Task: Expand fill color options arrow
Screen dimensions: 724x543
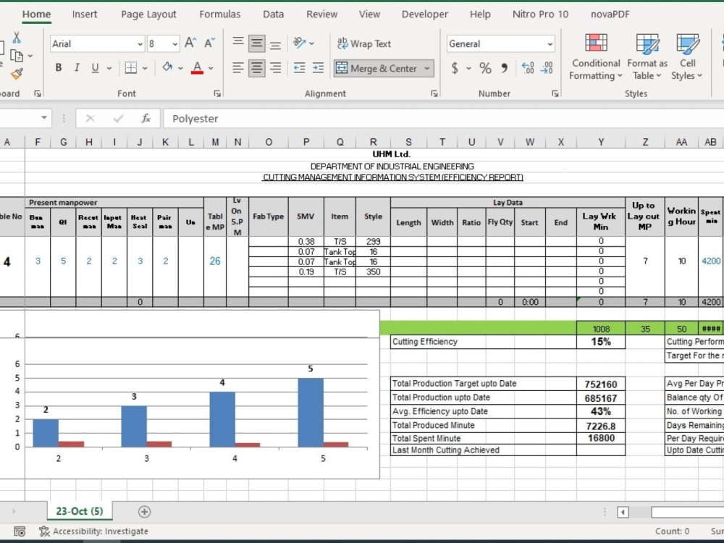Action: (180, 68)
